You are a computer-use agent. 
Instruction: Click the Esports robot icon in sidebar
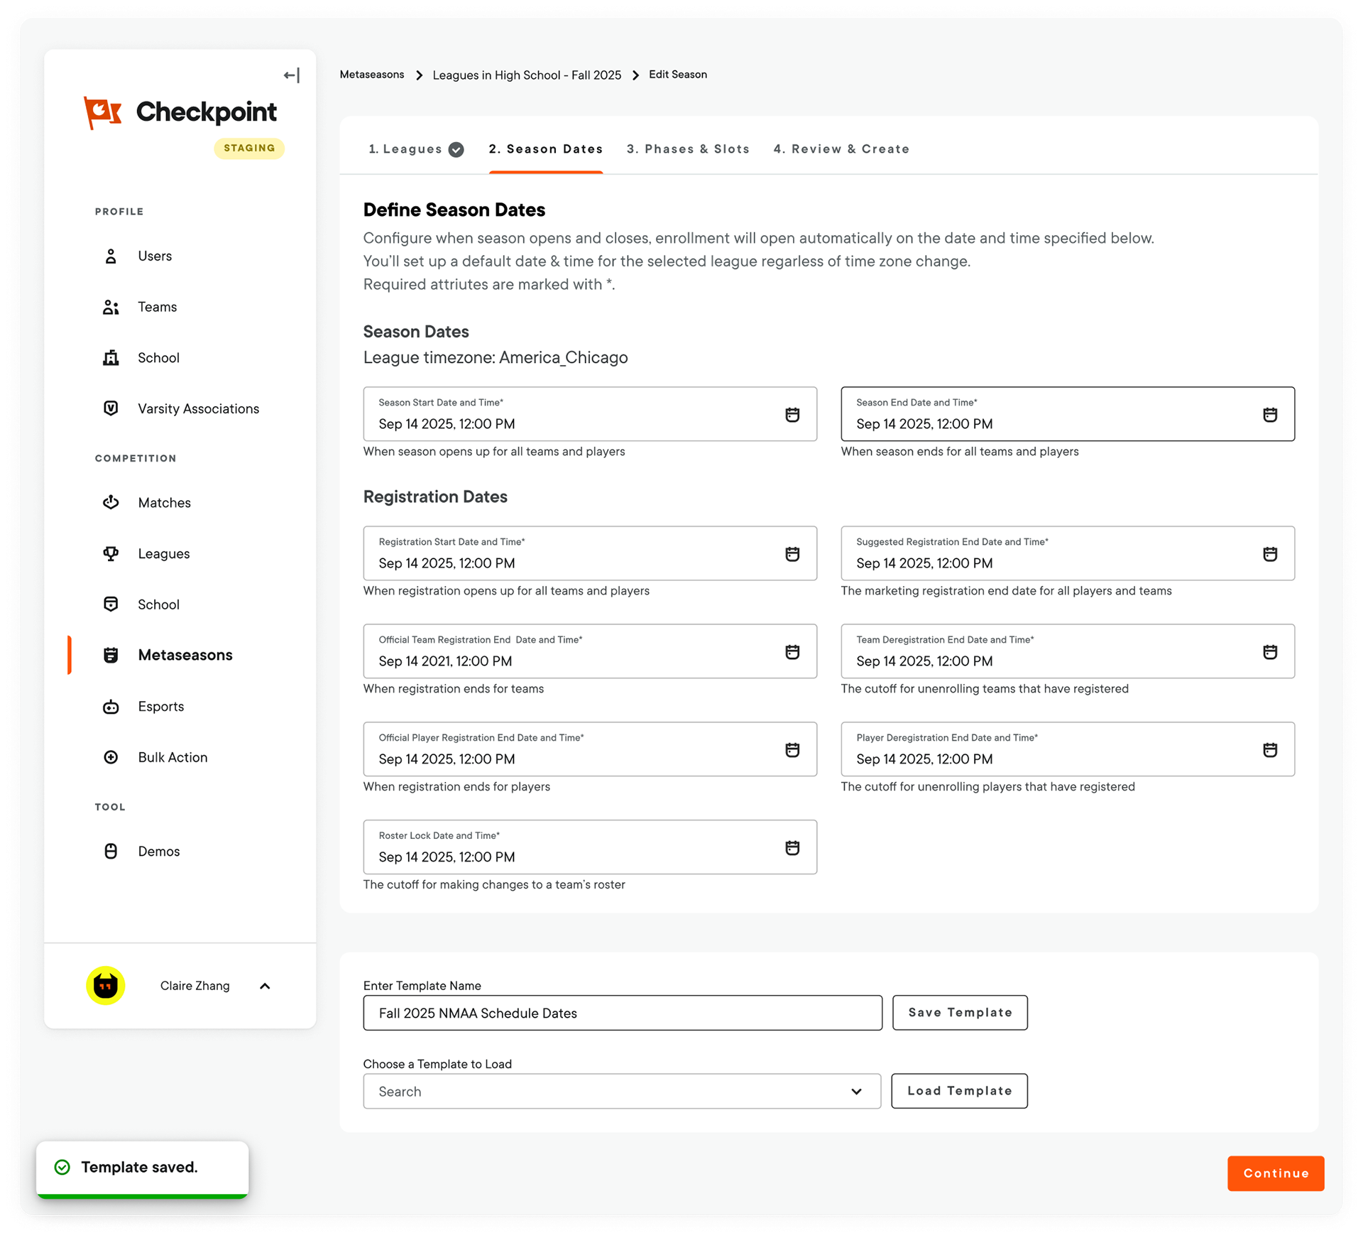(111, 707)
